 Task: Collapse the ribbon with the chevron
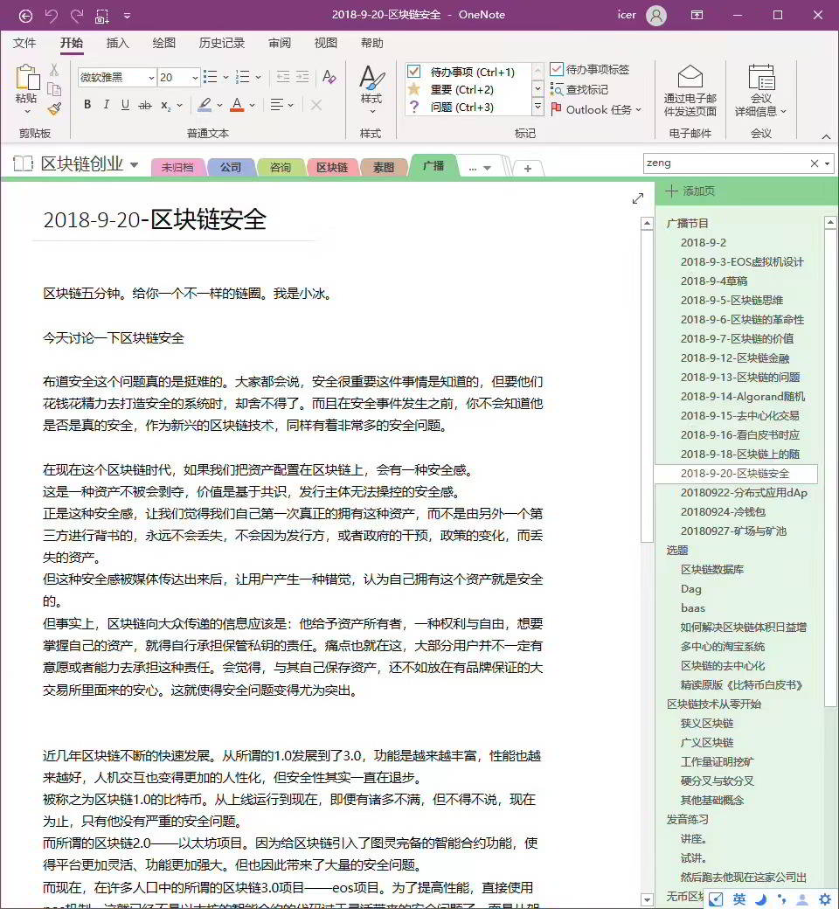826,136
